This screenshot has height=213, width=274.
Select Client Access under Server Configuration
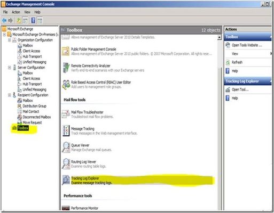coord(32,78)
